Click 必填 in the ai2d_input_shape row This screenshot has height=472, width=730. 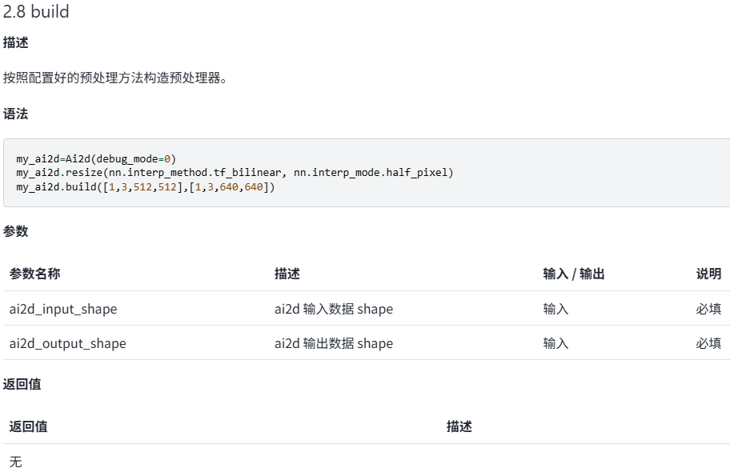[708, 309]
